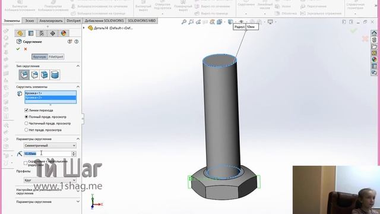
Task: Open File Explorer folder icon in task pane
Action: click(374, 46)
